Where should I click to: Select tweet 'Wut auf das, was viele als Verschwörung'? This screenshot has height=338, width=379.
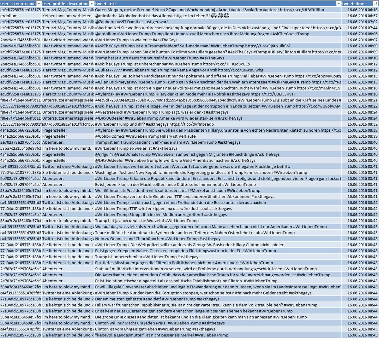tap(218, 226)
